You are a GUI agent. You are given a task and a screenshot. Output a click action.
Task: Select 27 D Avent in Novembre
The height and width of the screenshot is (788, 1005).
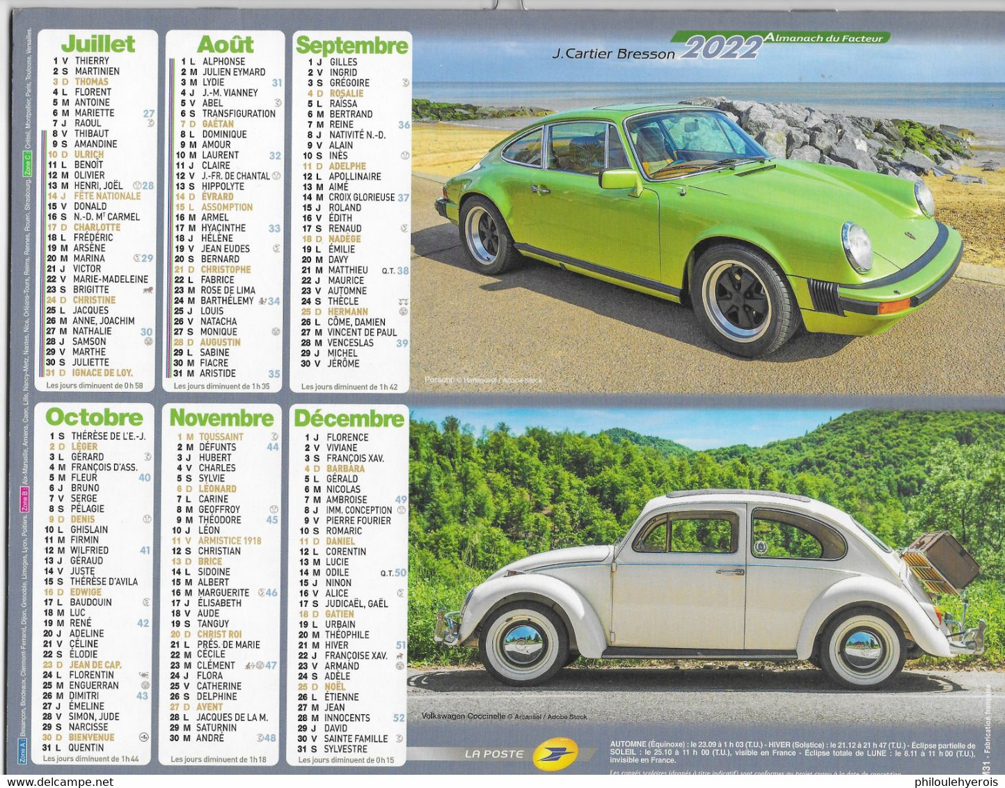[196, 707]
